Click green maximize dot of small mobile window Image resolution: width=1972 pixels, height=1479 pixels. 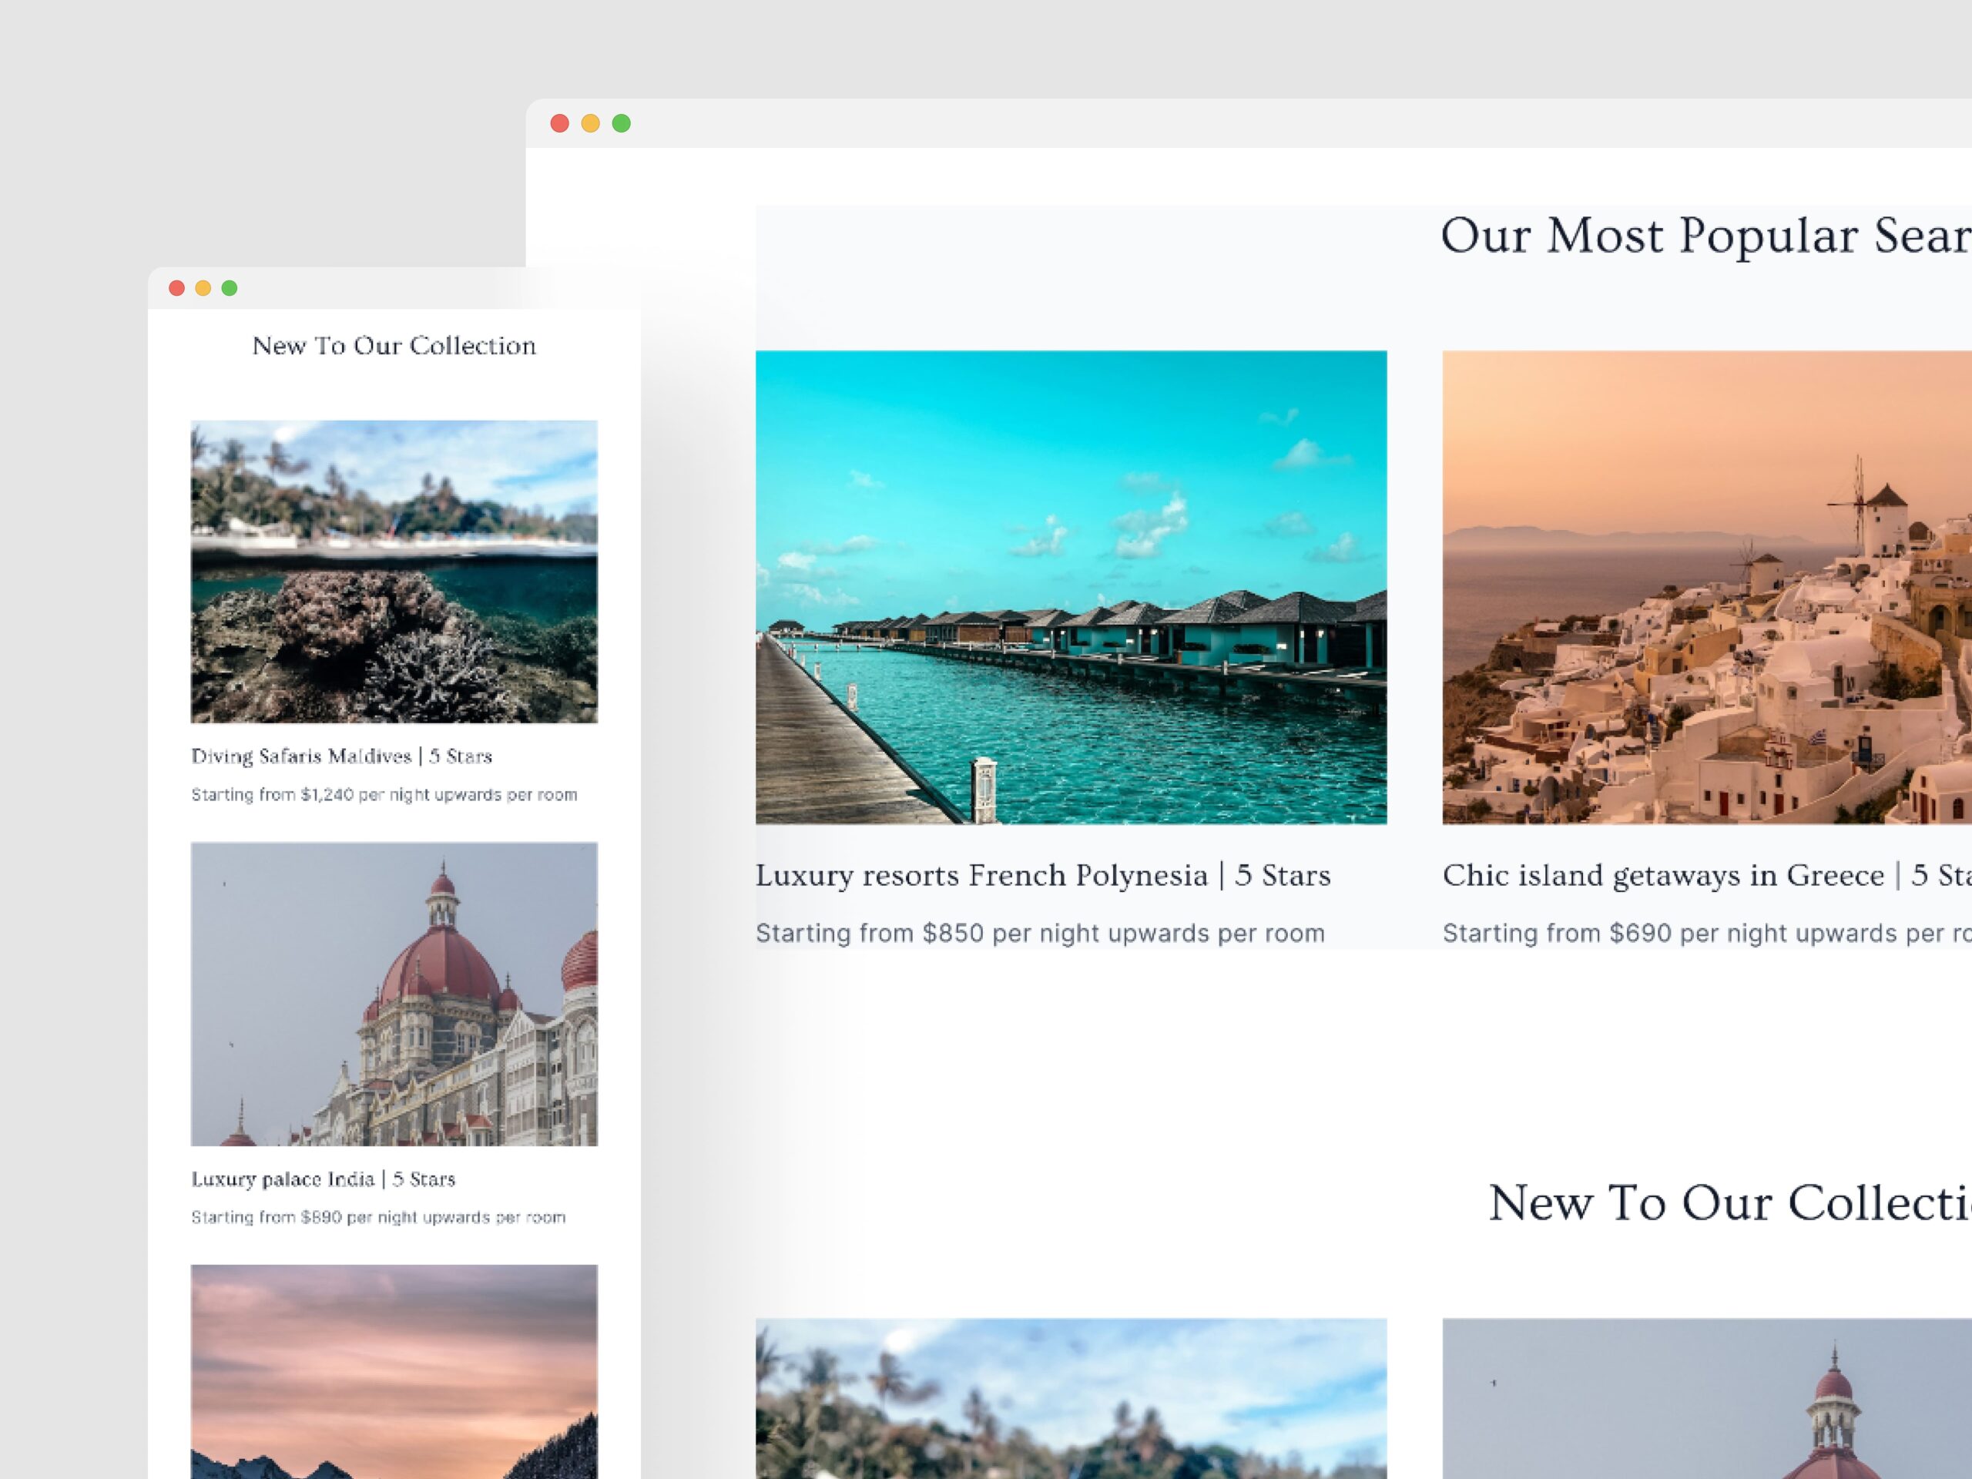click(x=229, y=288)
